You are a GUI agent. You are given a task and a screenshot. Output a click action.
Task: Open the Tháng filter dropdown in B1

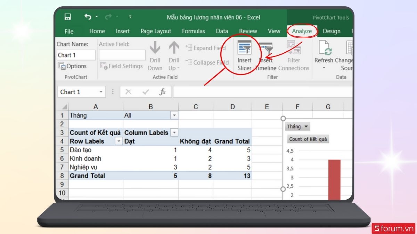[174, 115]
